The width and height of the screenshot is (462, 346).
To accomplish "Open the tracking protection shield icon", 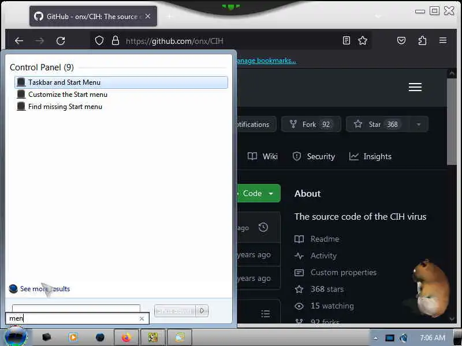I will (99, 40).
